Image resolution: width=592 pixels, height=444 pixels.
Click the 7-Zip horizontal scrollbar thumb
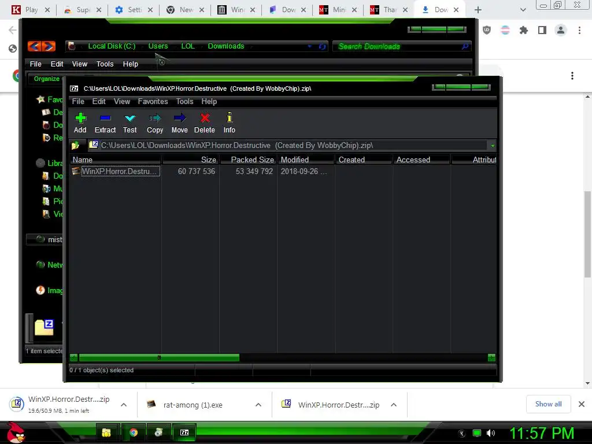tap(159, 357)
